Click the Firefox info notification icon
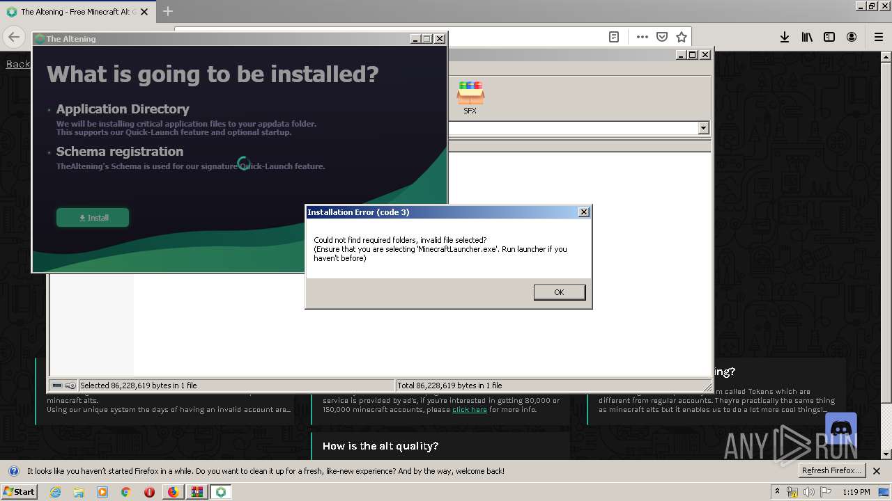The height and width of the screenshot is (501, 892). click(x=13, y=471)
